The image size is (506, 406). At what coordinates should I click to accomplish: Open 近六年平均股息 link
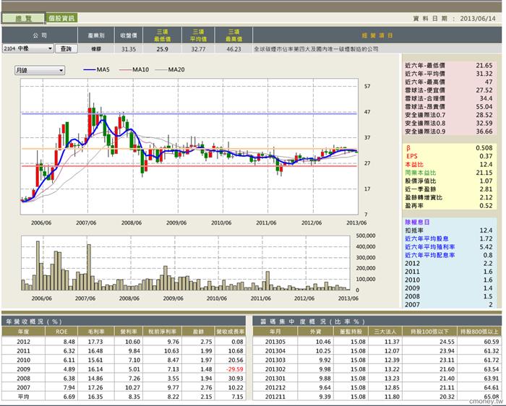[x=426, y=238]
